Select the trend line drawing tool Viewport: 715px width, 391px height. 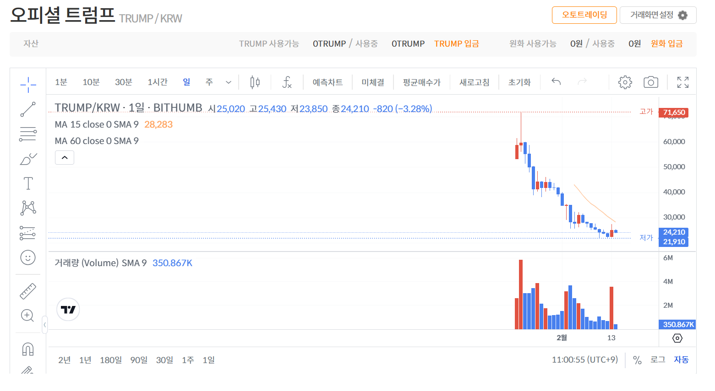(28, 109)
